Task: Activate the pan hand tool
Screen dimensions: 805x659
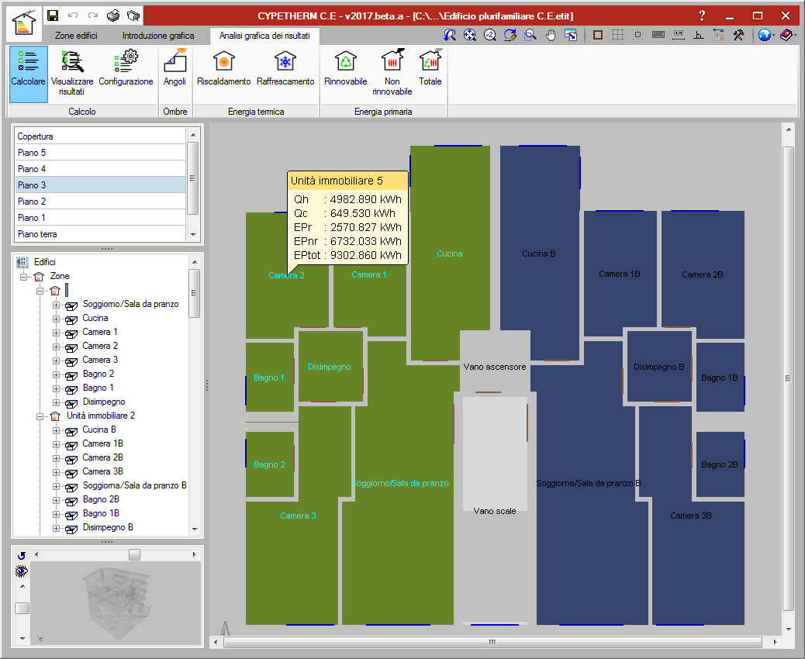Action: tap(551, 35)
